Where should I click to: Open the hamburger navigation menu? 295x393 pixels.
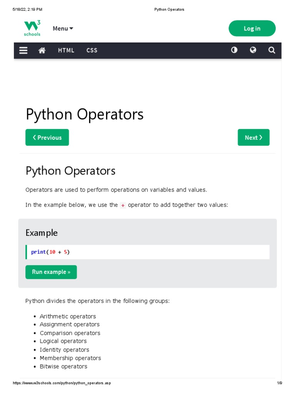point(23,50)
